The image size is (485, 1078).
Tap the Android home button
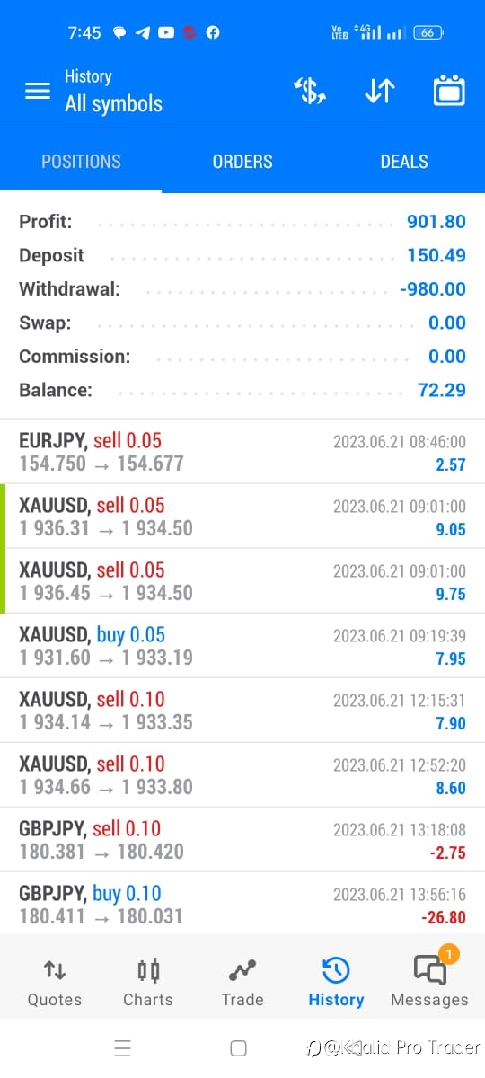[238, 1047]
